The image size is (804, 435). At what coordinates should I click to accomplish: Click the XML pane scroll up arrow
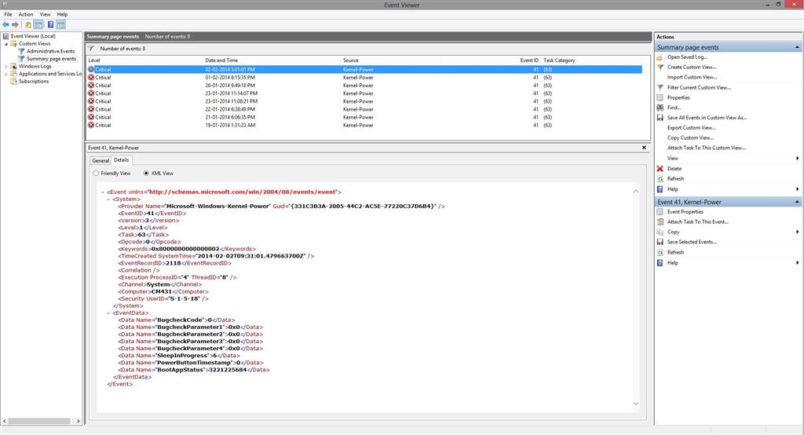tap(636, 192)
